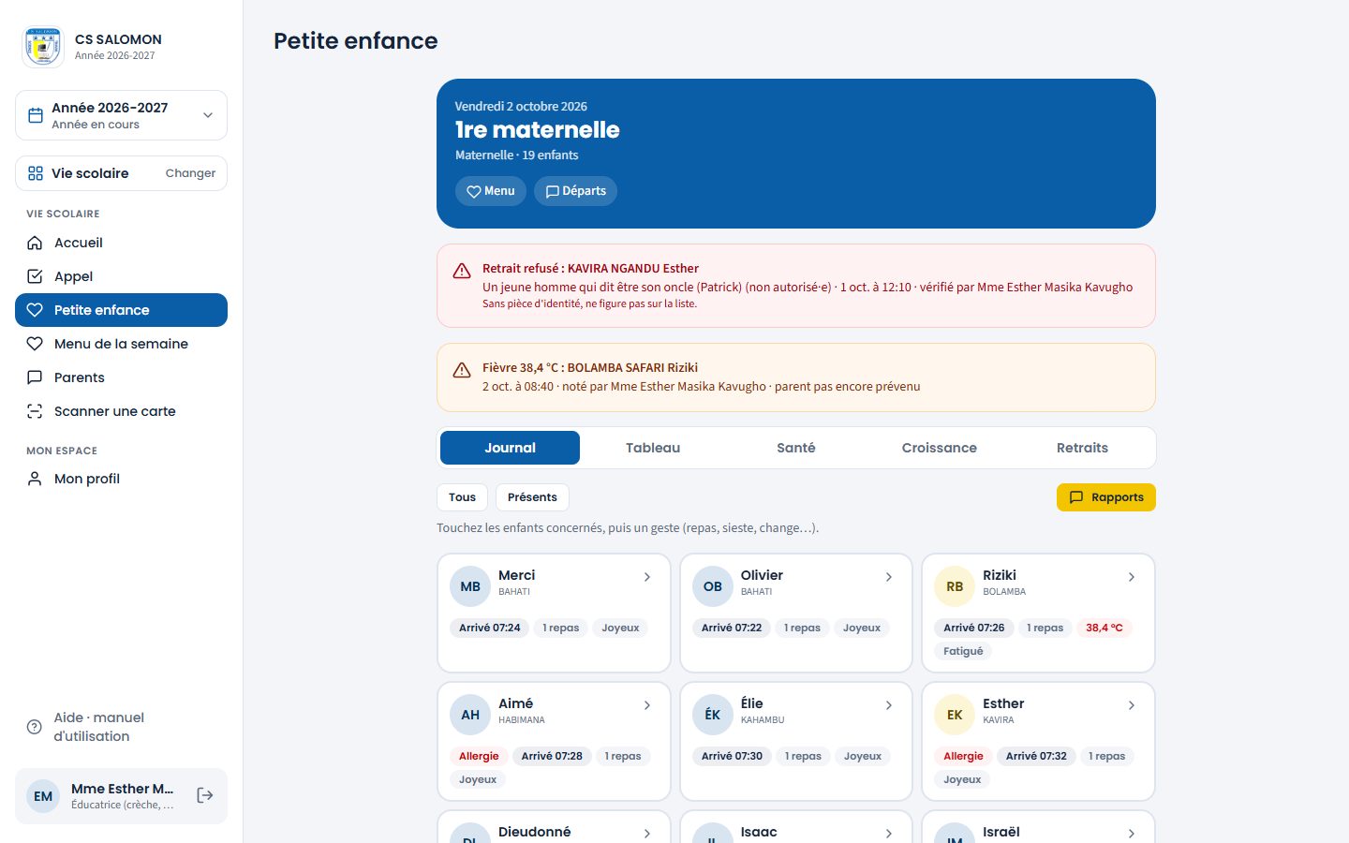Expand Aimé Habimana's card chevron
Screen dimensions: 1349x843
click(647, 705)
